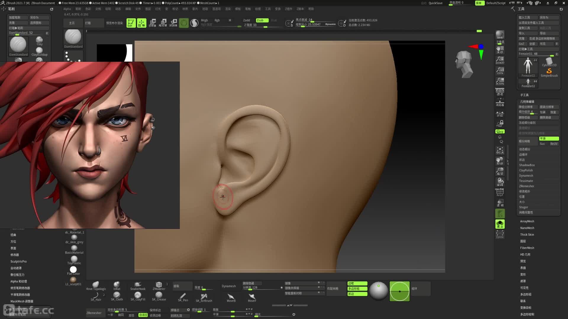Click the GoZ button
This screenshot has width=568, height=319.
(522, 44)
